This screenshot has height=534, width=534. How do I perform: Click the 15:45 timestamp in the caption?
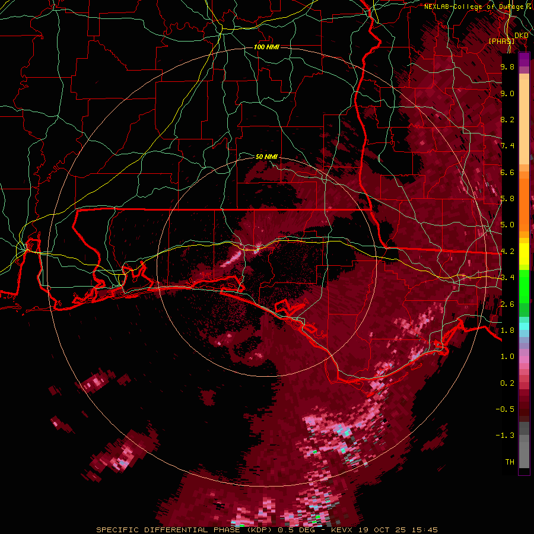click(424, 530)
